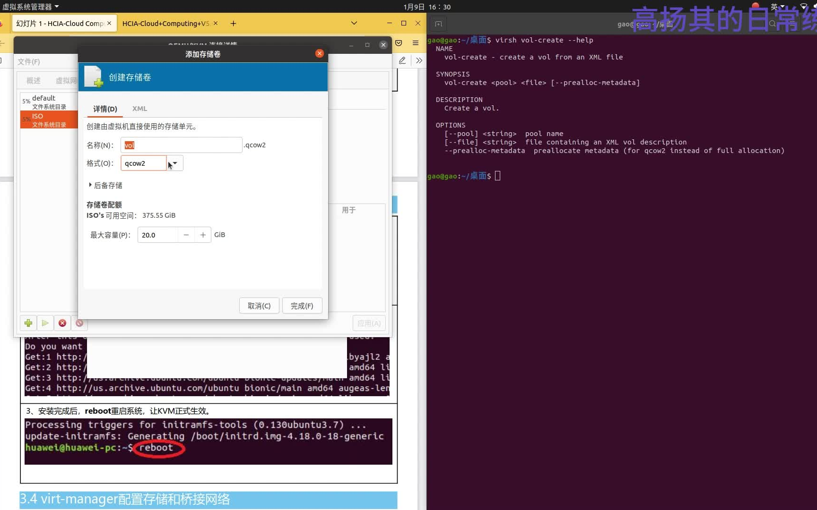The width and height of the screenshot is (817, 510).
Task: Click the red stop pool icon
Action: (62, 323)
